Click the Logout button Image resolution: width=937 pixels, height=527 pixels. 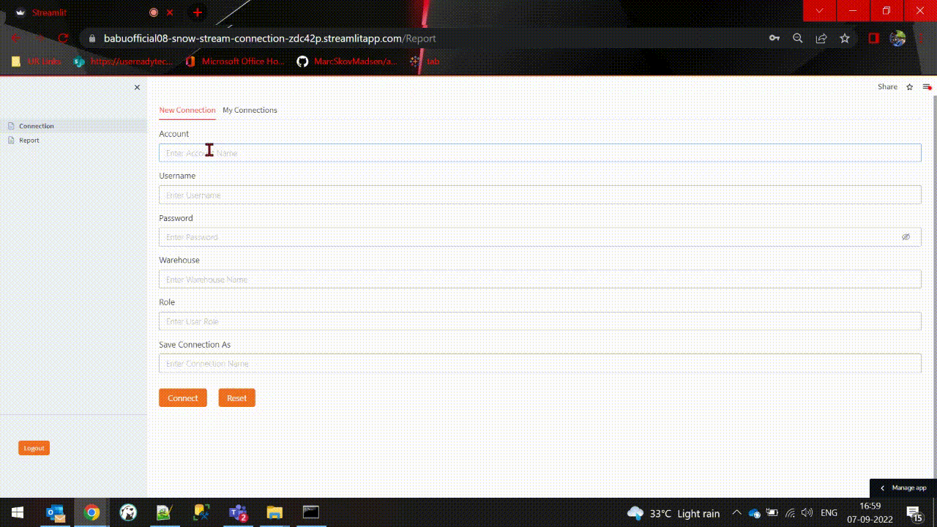coord(34,448)
